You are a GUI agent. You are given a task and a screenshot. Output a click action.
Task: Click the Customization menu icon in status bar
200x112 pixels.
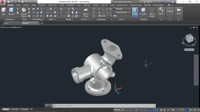click(x=198, y=110)
